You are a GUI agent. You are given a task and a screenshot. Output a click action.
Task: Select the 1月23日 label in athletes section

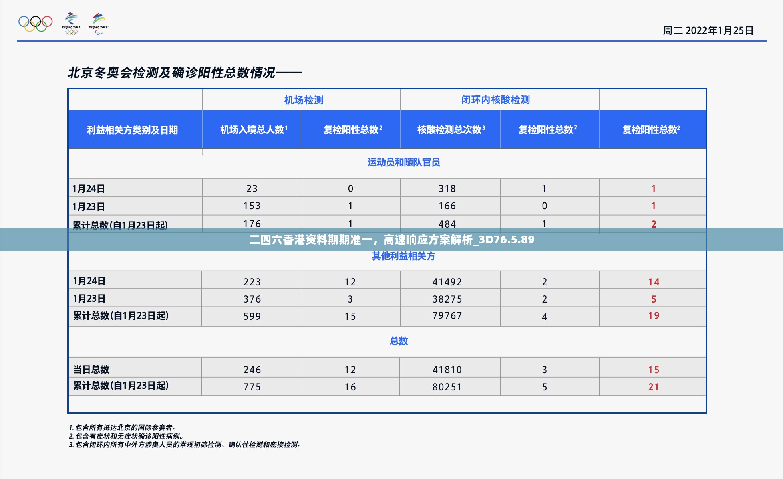point(89,207)
